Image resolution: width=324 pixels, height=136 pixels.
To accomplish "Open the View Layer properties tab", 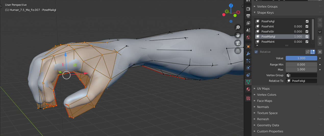I will 248,23.
